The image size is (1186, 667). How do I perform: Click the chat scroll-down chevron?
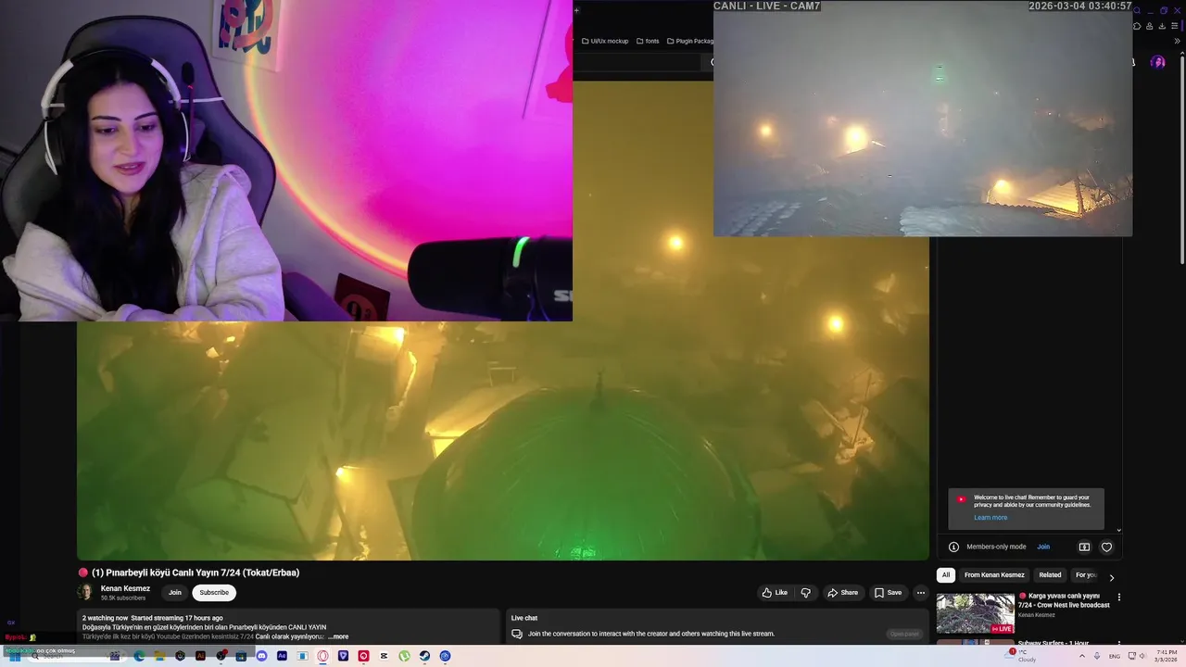pyautogui.click(x=1118, y=530)
